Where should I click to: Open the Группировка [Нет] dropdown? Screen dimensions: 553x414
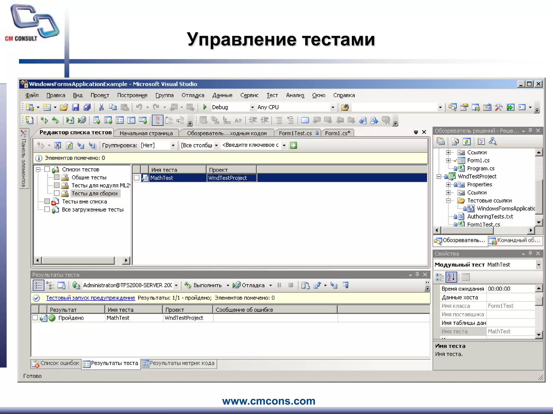coord(173,146)
